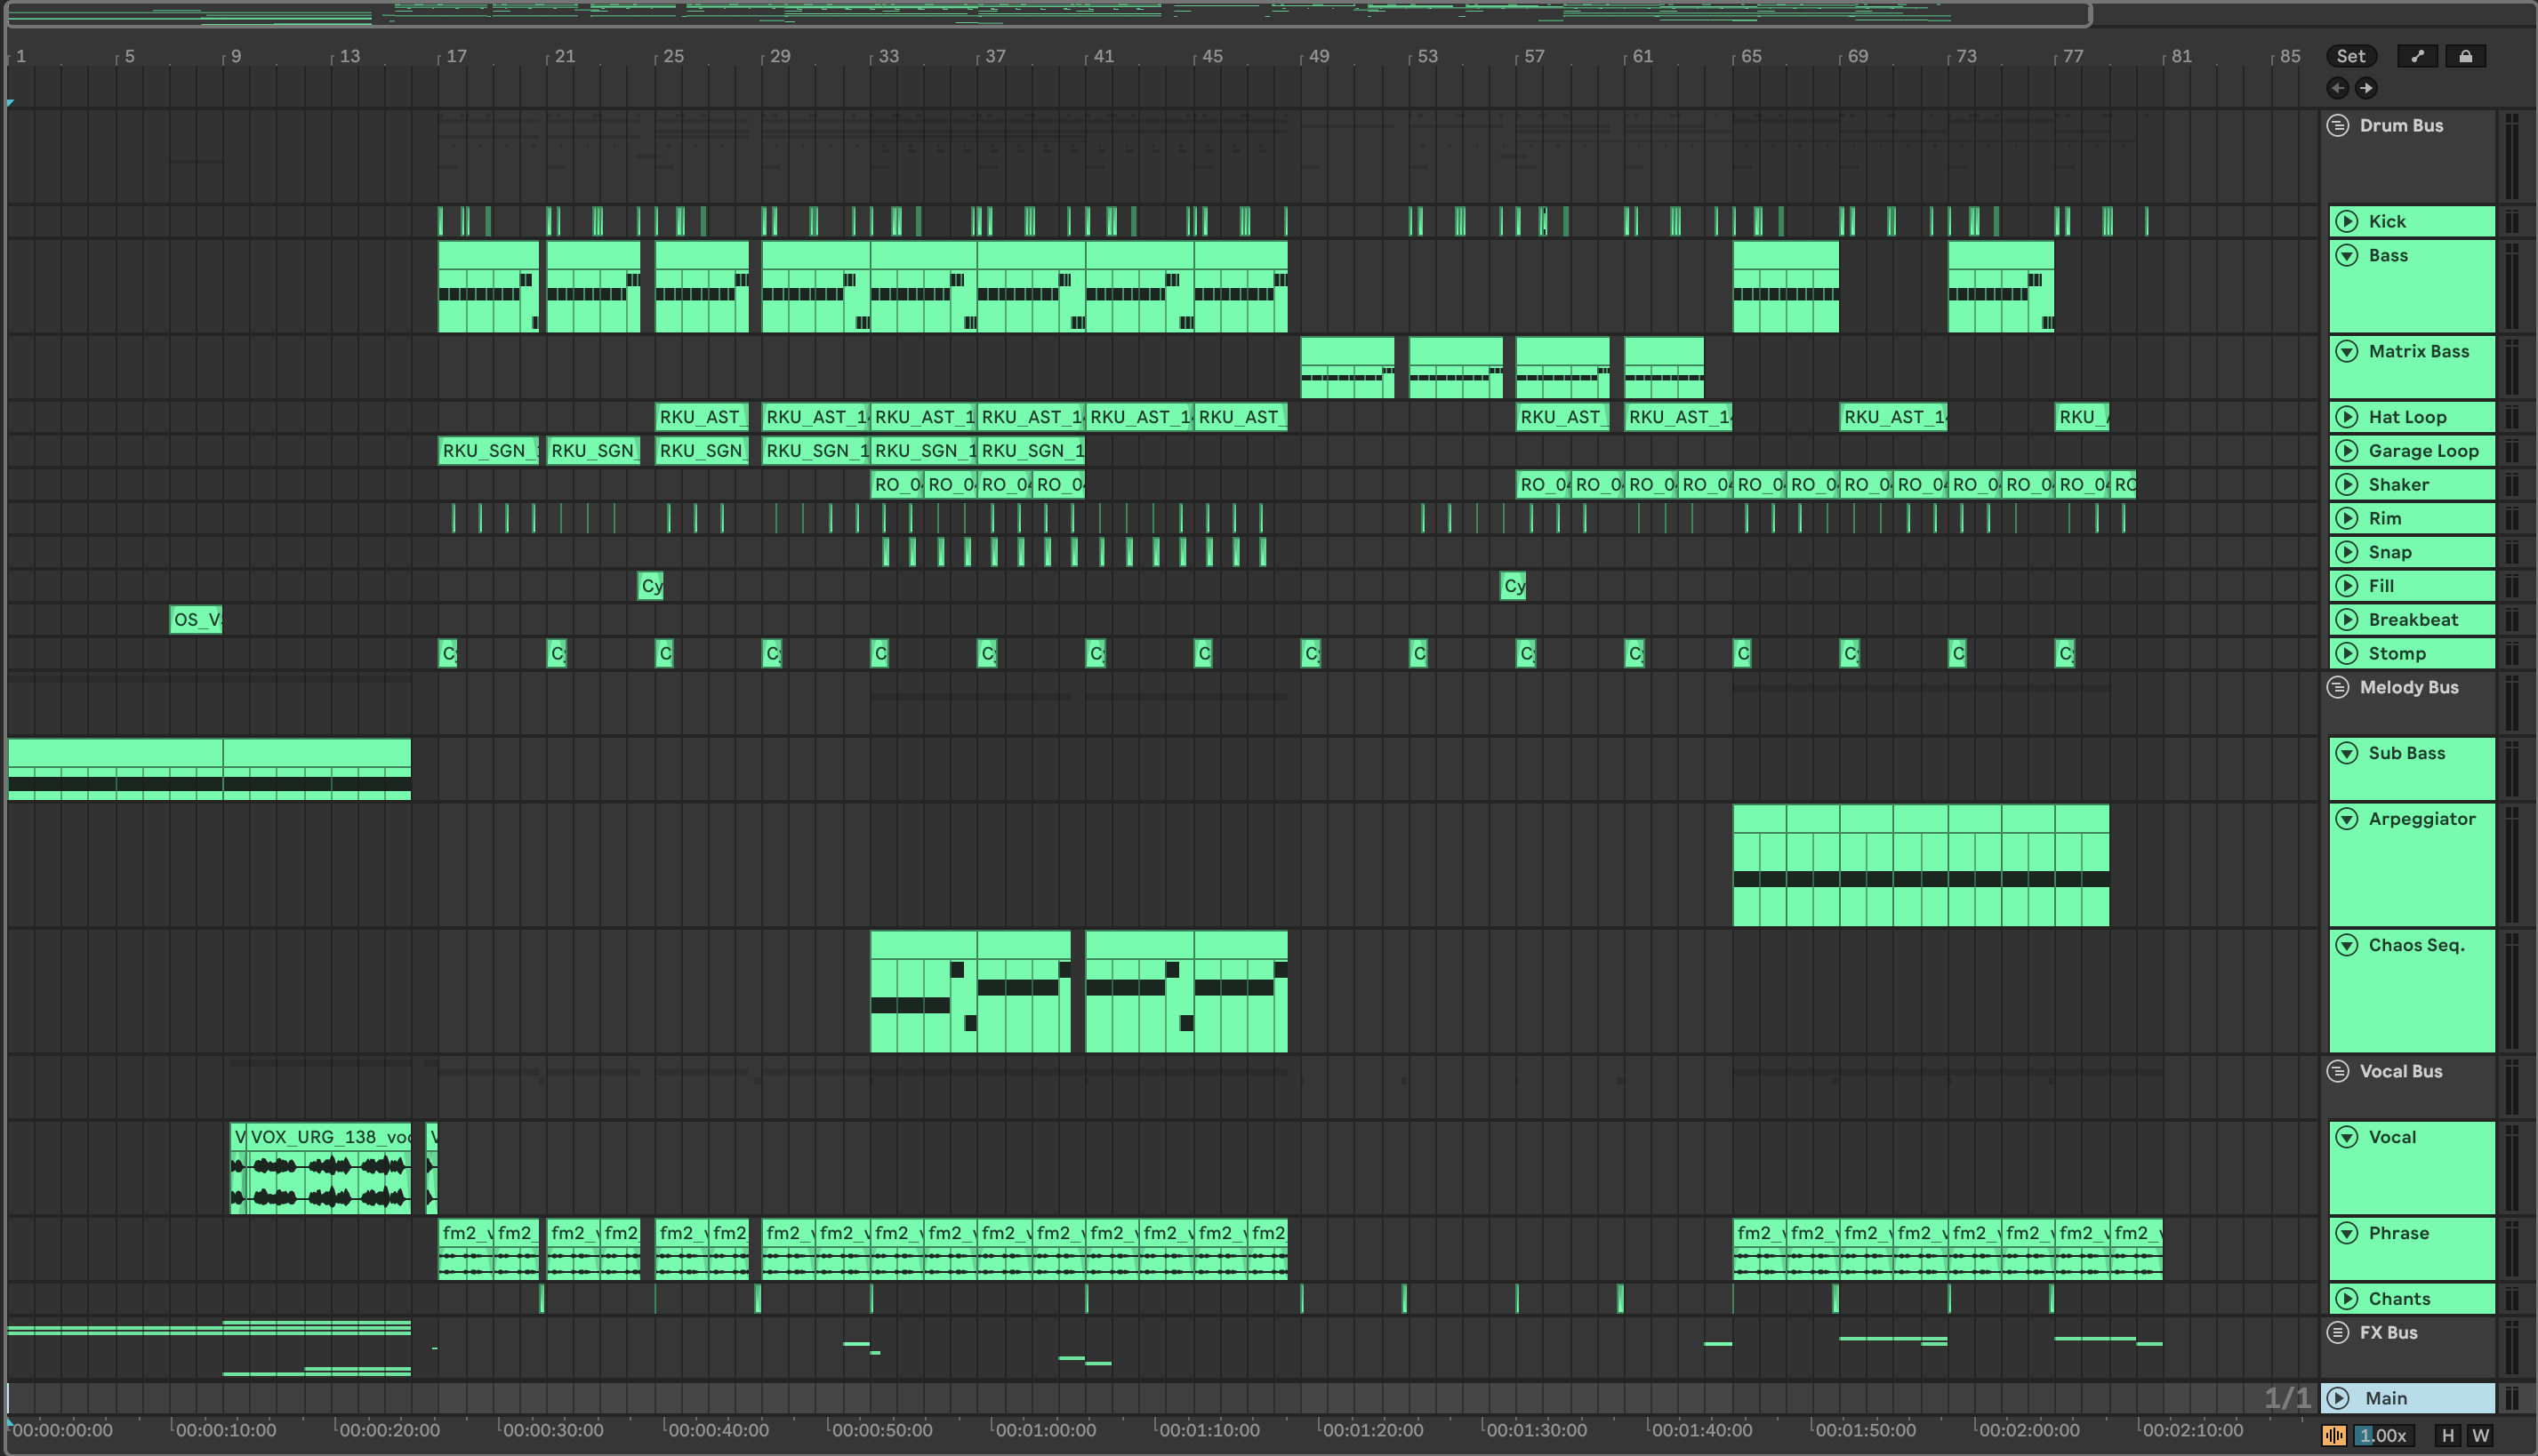This screenshot has height=1456, width=2538.
Task: Click 00:02:00:00 on the time ruler
Action: click(x=2028, y=1430)
